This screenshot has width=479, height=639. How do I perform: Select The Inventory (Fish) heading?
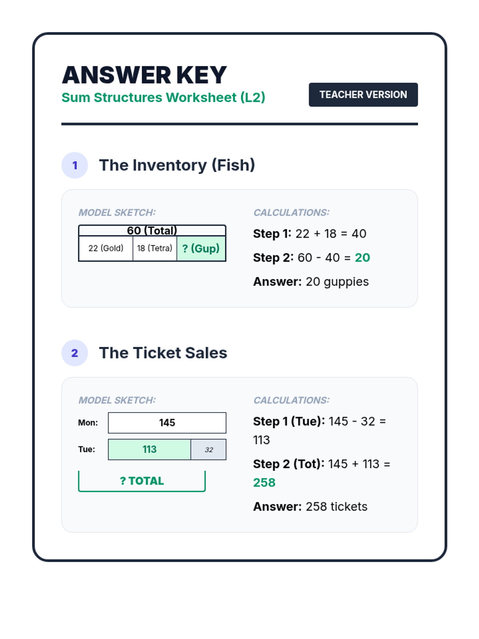pos(177,165)
